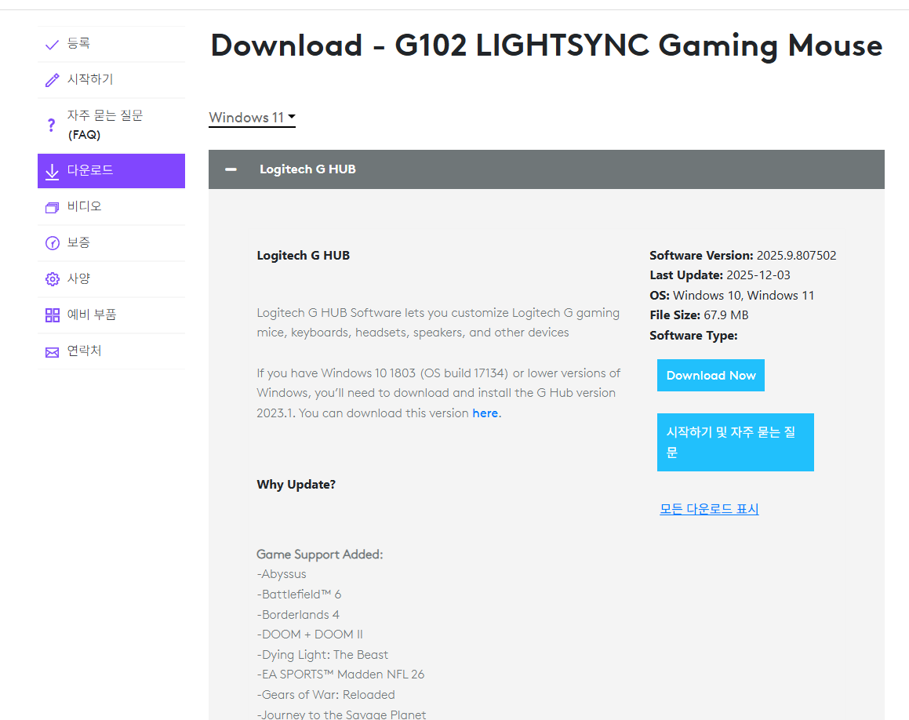Click the video stack icon beside 비디오
The height and width of the screenshot is (720, 909).
point(53,207)
